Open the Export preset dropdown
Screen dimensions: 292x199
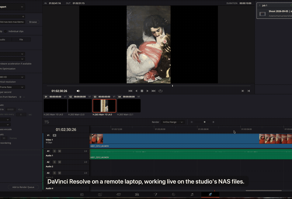tap(12, 7)
